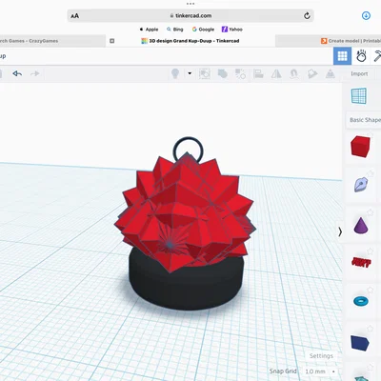Open dropdown arrow next to lightbulb
The width and height of the screenshot is (381, 381).
[190, 73]
